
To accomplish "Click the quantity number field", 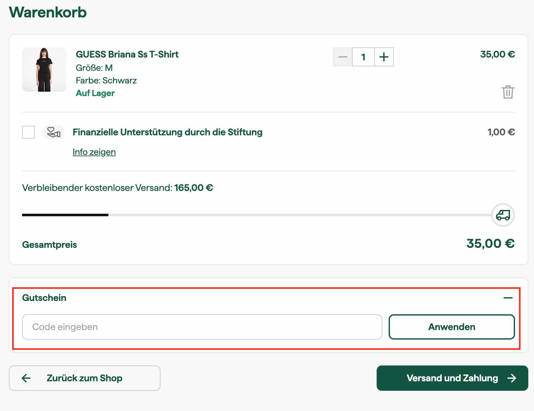I will 363,57.
